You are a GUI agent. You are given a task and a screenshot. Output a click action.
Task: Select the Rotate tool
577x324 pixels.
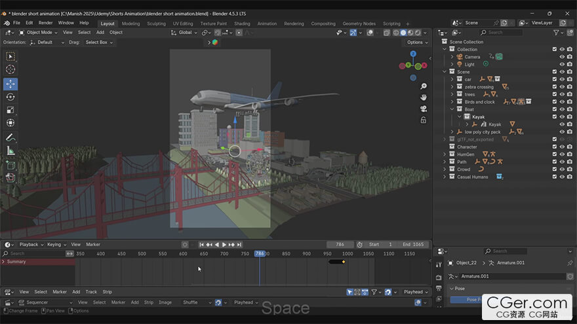click(10, 97)
